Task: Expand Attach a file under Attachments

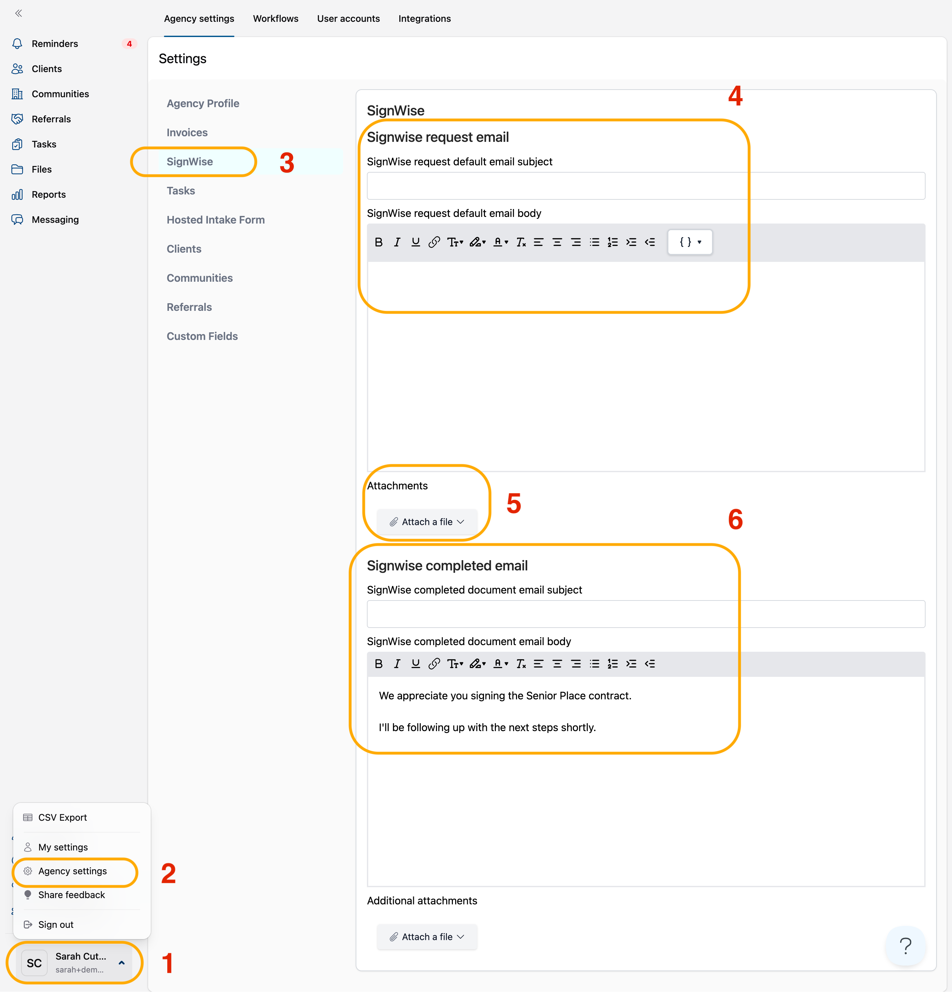Action: (x=426, y=522)
